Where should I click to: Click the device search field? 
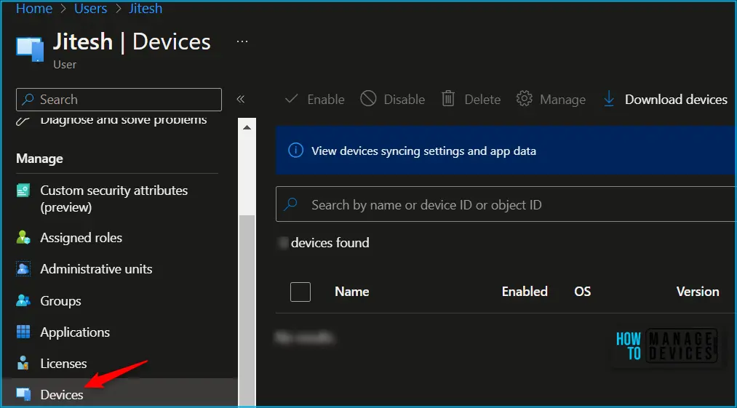(506, 204)
